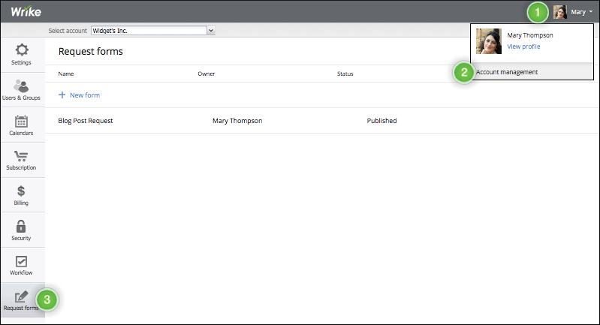This screenshot has height=325, width=600.
Task: Click the plus icon beside New form
Action: pos(62,95)
